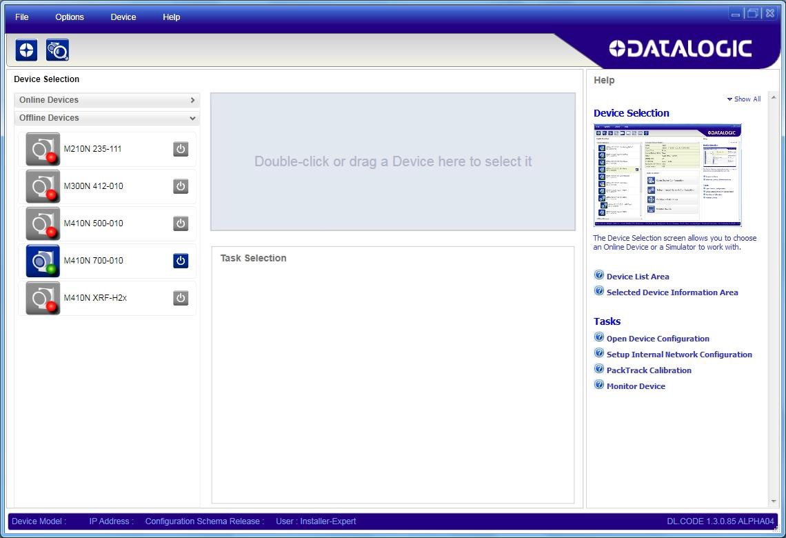Click the M410N 700-010 device name
Image resolution: width=786 pixels, height=538 pixels.
94,261
